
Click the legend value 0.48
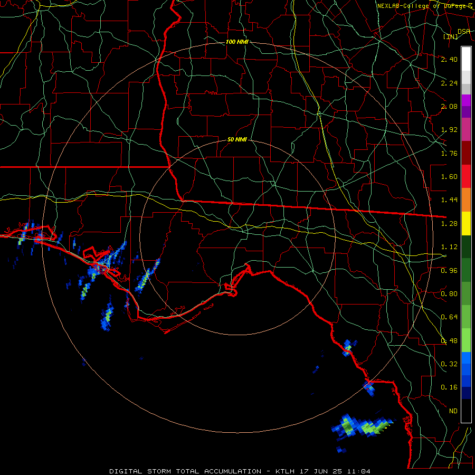point(449,341)
